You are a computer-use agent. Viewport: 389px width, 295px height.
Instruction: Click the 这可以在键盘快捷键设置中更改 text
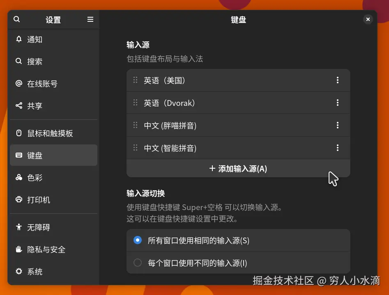182,219
